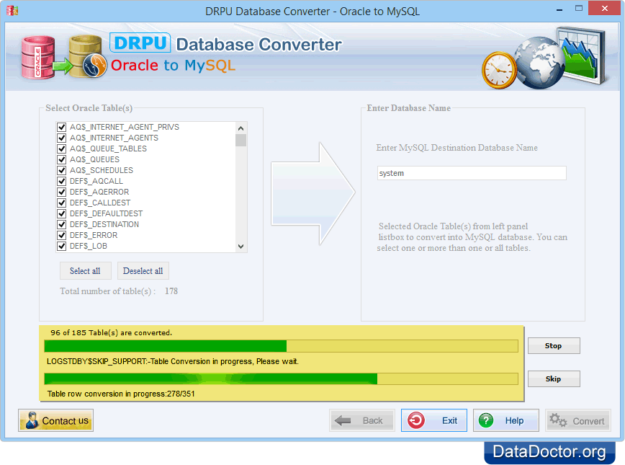Click the Exit button
Image resolution: width=625 pixels, height=465 pixels.
[x=434, y=420]
